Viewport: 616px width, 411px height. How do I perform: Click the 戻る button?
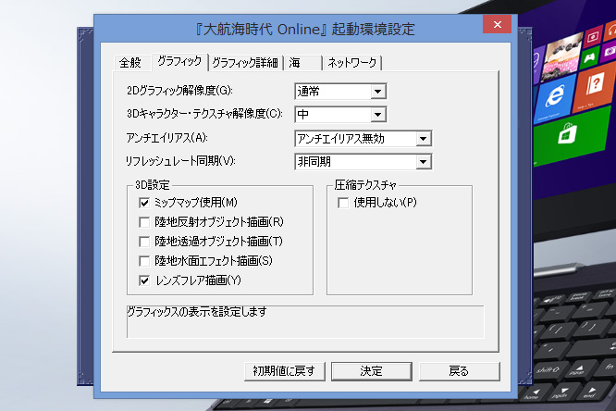pos(460,371)
